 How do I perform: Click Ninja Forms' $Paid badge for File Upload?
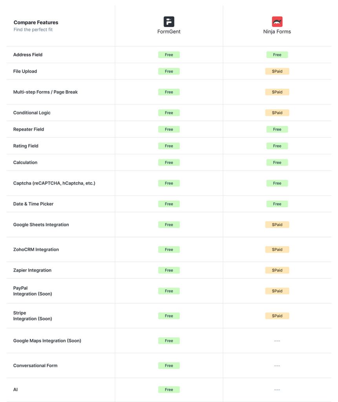pos(277,71)
